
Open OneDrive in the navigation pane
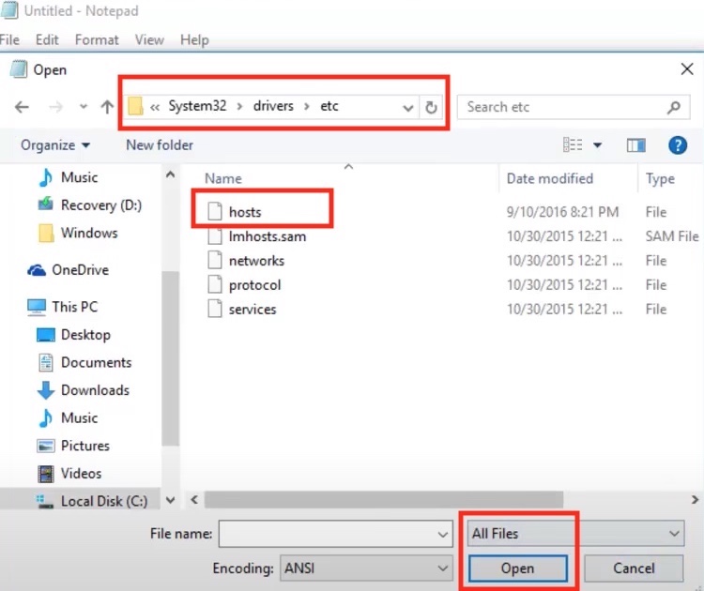80,270
